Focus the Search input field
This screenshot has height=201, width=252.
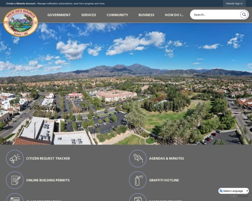coord(215,15)
